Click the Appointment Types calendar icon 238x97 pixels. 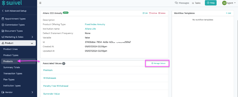coord(3,19)
